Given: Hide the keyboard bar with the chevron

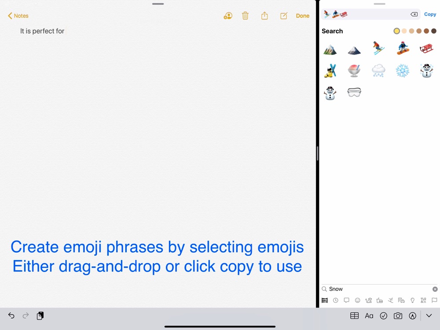Looking at the screenshot, I should (429, 315).
